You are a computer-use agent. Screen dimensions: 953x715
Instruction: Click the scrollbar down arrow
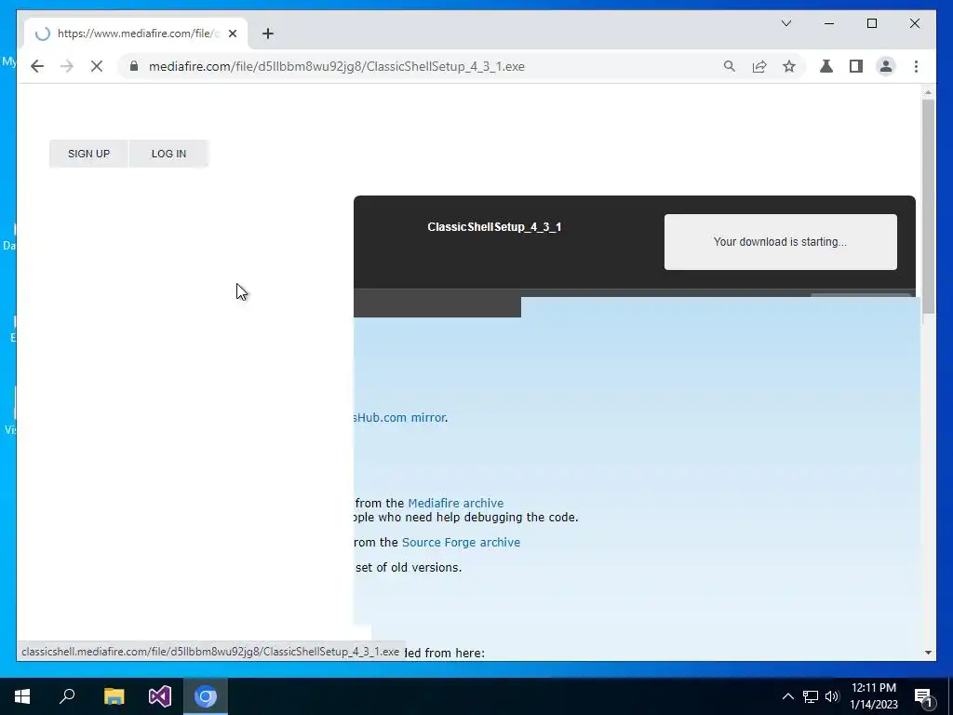(x=928, y=653)
